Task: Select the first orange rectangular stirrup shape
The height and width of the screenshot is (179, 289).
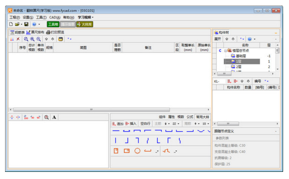Action: pos(116,151)
